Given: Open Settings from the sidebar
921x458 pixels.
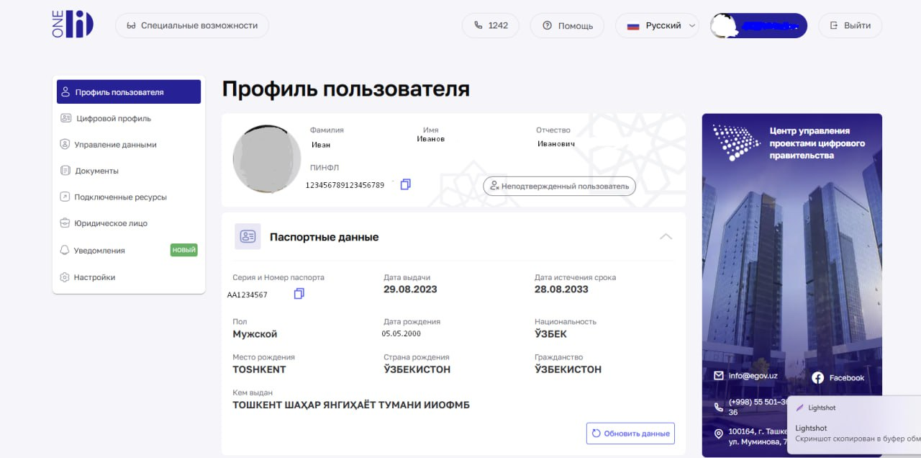Looking at the screenshot, I should pyautogui.click(x=94, y=277).
